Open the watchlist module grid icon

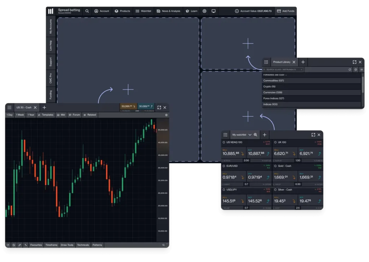pyautogui.click(x=226, y=135)
